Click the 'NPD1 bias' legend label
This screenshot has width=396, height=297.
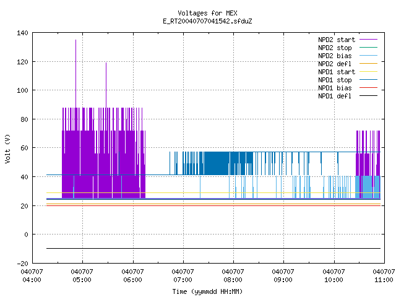pos(335,88)
